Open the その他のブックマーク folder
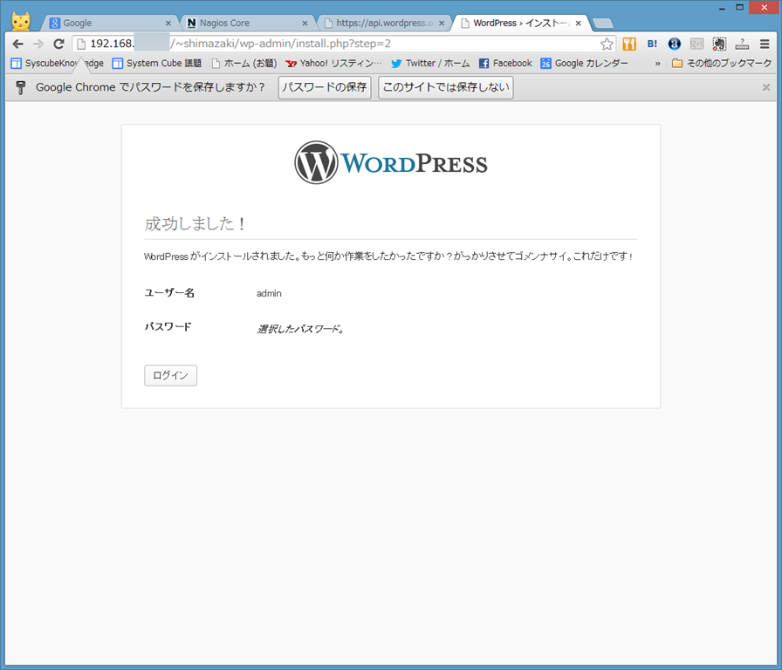 (x=722, y=64)
